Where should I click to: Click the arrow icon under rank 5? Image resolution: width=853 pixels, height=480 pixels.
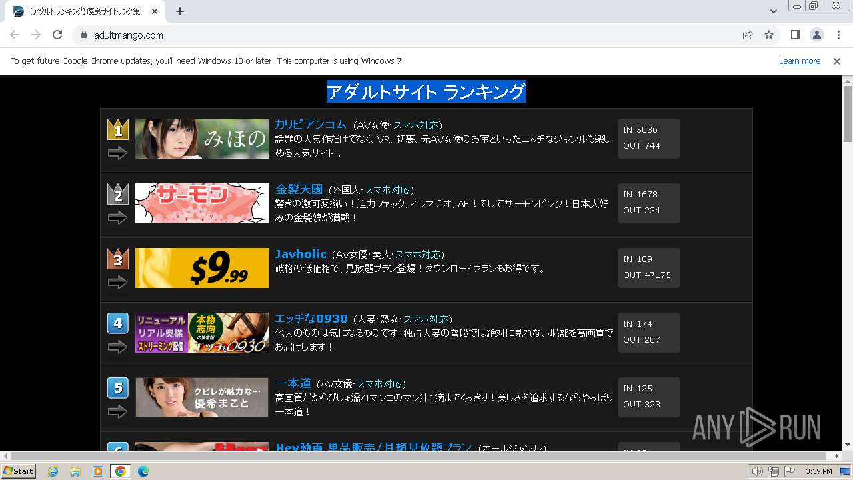[x=117, y=411]
